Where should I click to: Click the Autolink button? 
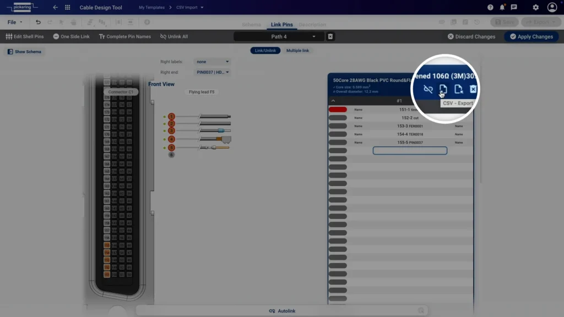coord(282,311)
